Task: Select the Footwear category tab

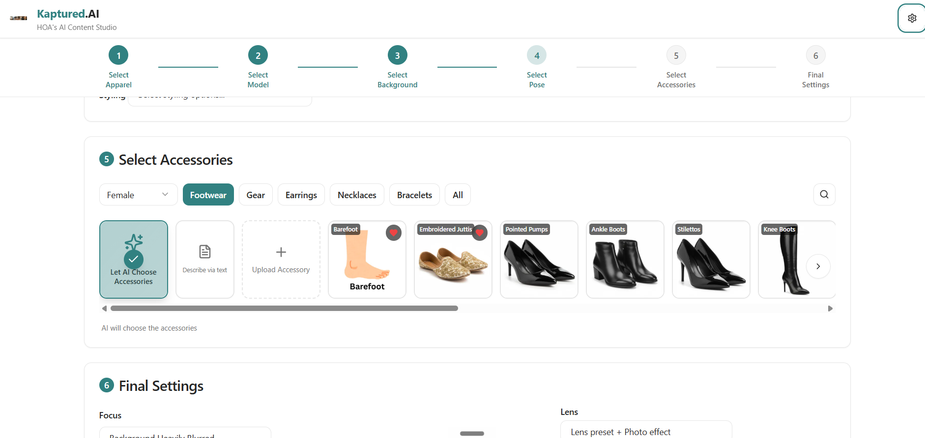Action: [208, 195]
